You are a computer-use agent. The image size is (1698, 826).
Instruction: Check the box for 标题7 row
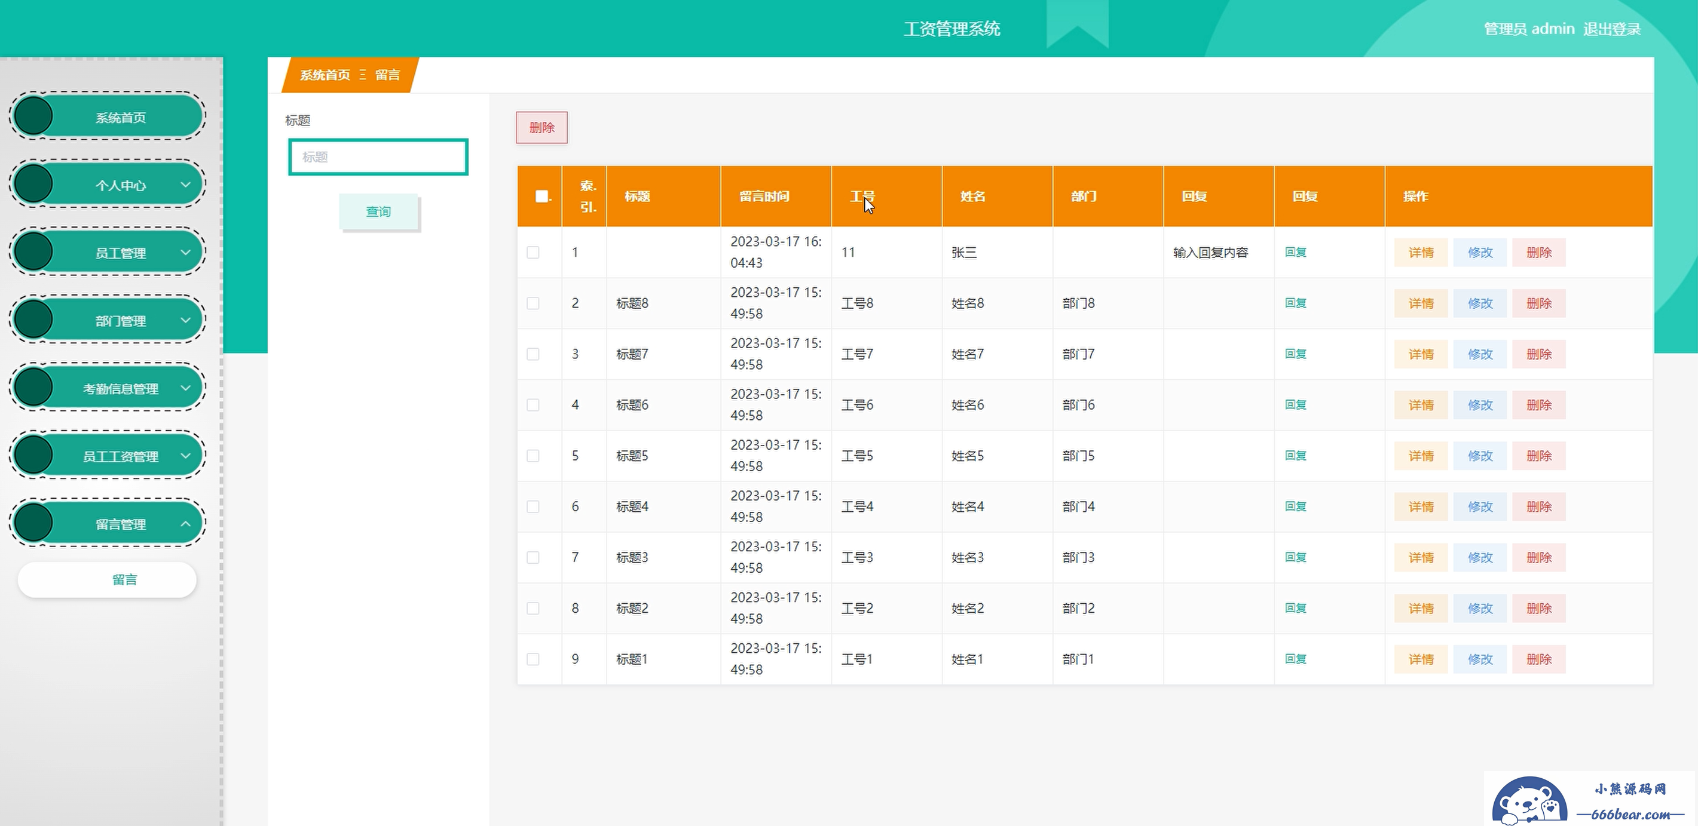coord(533,354)
